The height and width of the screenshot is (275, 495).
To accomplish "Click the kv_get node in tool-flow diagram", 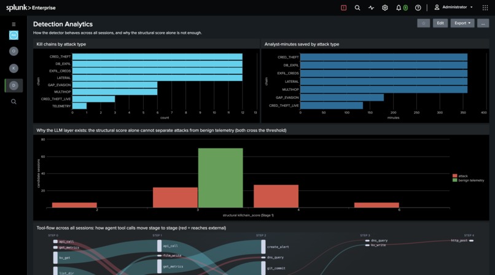I will point(55,258).
